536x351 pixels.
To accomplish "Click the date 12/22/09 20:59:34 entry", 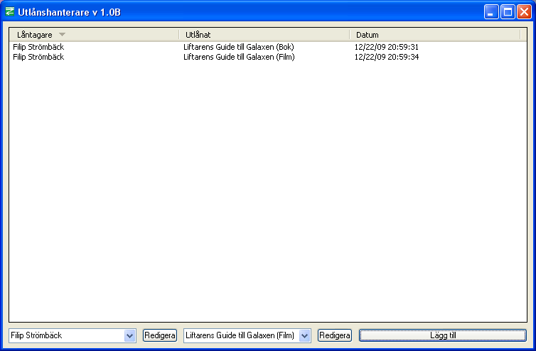I will coord(397,57).
